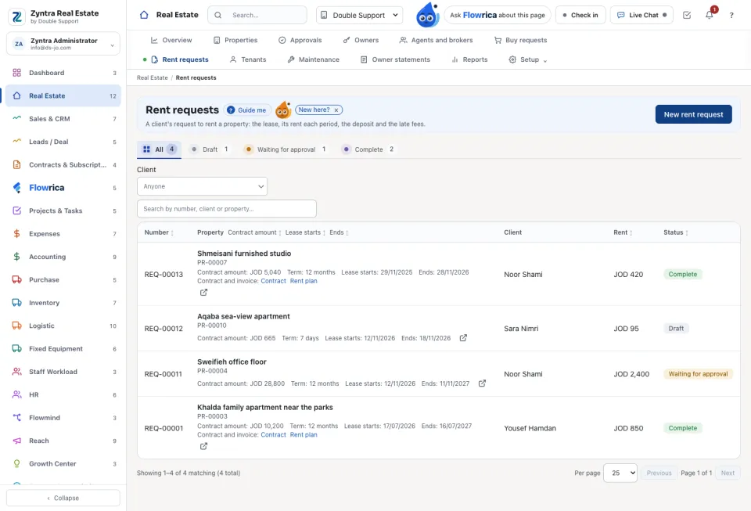Open Fixed Equipment module
The image size is (751, 511).
click(63, 349)
